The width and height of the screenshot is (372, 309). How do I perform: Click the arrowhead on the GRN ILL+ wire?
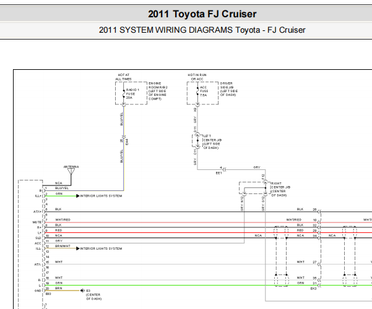click(x=78, y=196)
